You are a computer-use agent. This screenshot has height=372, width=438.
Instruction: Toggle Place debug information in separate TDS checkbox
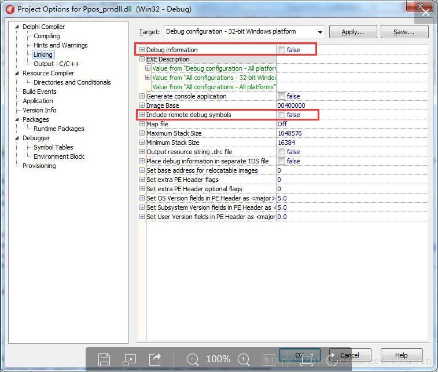[x=281, y=161]
